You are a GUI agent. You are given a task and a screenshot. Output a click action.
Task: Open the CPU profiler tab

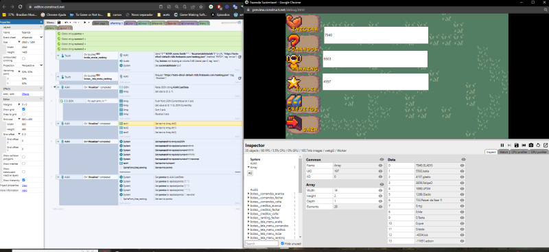519,152
